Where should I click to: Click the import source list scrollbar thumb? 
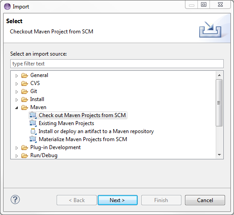[219, 103]
